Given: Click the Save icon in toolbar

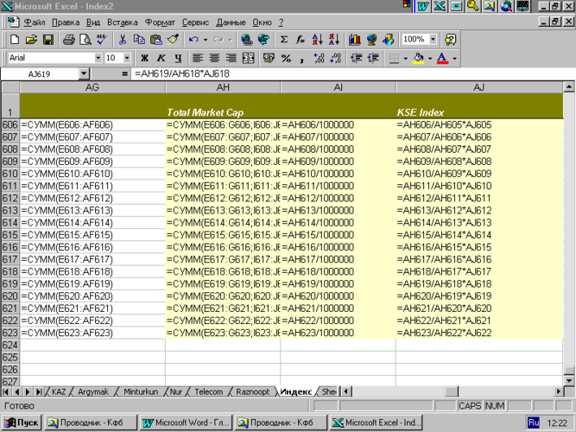Looking at the screenshot, I should click(48, 40).
